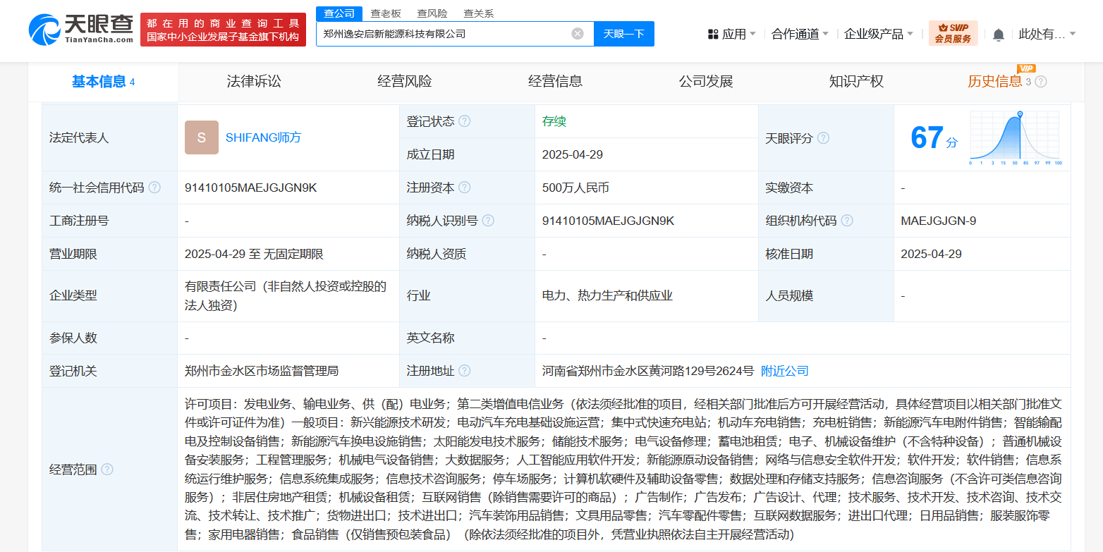
Task: Open help icon beside 注册资本
Action: pyautogui.click(x=464, y=188)
